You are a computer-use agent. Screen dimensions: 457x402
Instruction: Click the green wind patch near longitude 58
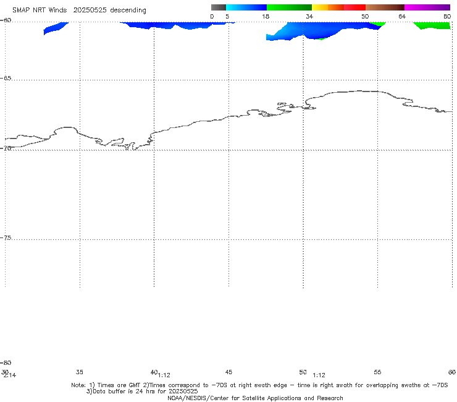(432, 25)
